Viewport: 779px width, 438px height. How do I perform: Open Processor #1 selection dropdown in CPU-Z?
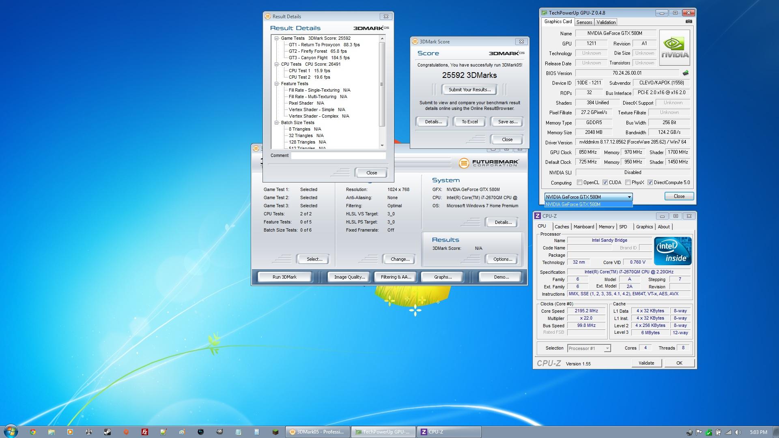(589, 348)
